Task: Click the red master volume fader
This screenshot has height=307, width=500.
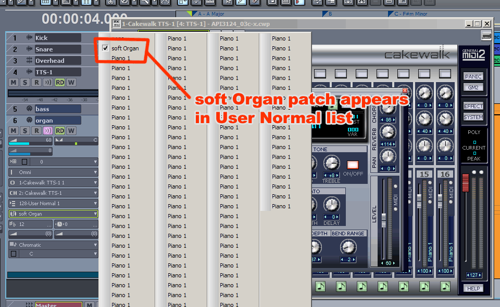Action: 466,183
